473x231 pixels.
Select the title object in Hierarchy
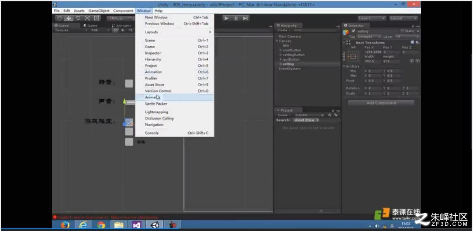pos(286,46)
